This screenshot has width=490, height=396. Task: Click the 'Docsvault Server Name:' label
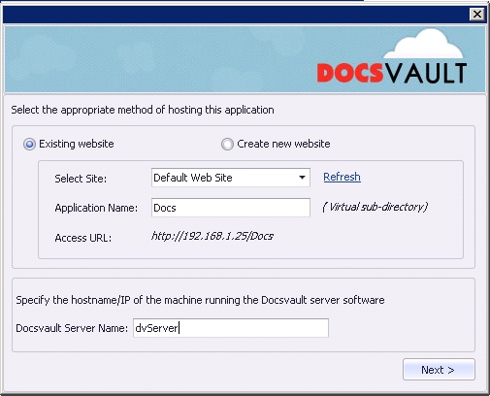click(x=72, y=328)
